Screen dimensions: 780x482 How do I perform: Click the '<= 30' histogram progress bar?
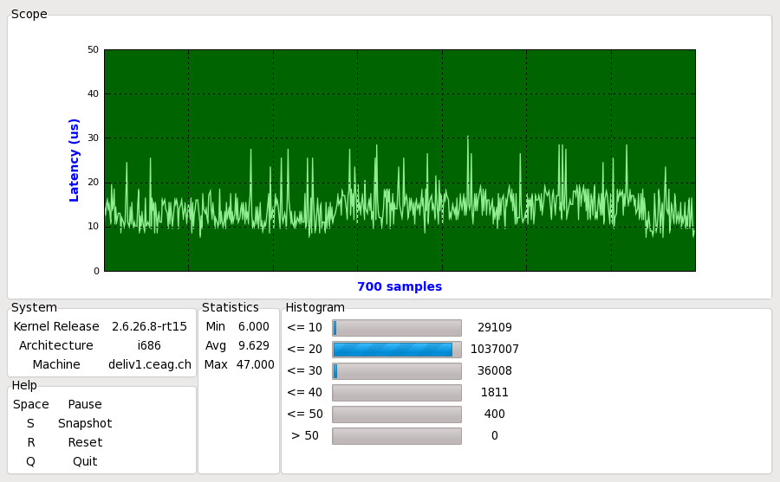[x=397, y=371]
